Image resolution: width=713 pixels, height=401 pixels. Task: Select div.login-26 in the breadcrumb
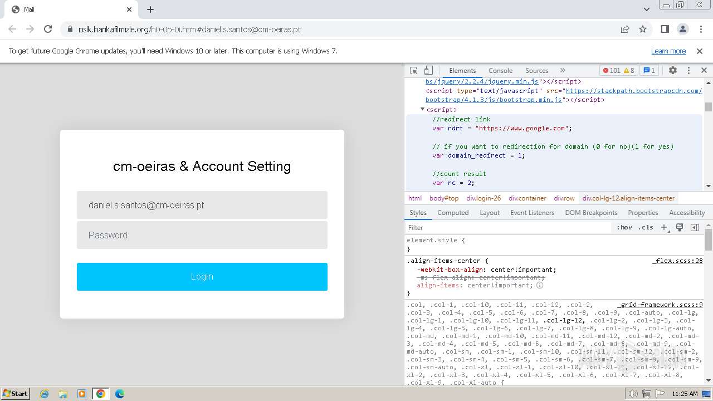484,198
